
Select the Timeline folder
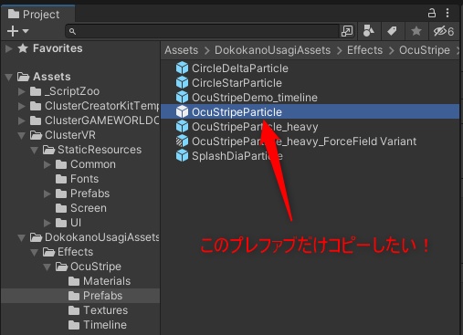coord(80,325)
